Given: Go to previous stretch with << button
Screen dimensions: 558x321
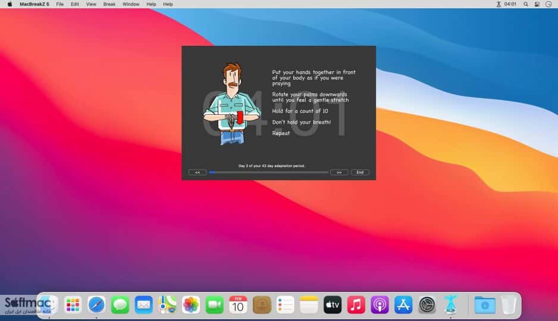Looking at the screenshot, I should pyautogui.click(x=198, y=172).
